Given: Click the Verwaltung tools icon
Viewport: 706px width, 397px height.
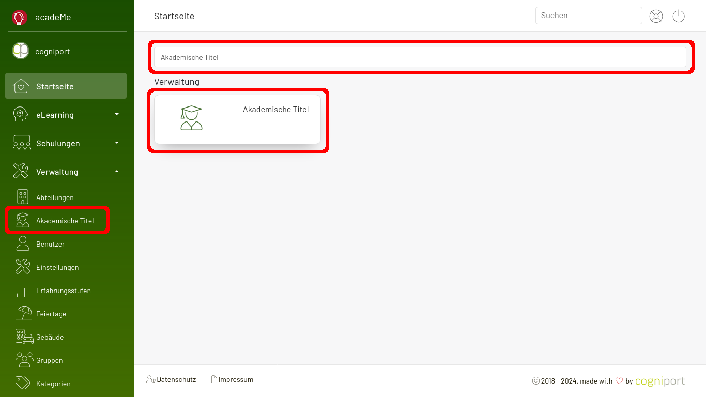Looking at the screenshot, I should pos(21,171).
